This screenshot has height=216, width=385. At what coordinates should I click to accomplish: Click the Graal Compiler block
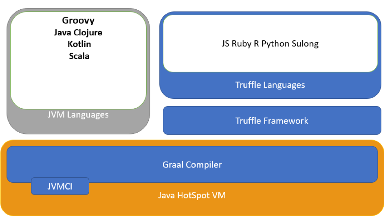pos(192,164)
